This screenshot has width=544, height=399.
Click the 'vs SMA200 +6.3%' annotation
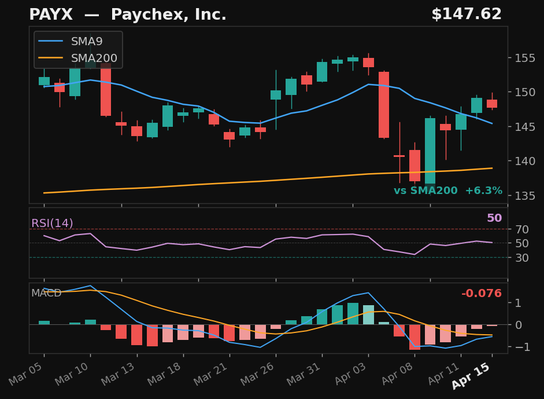coord(448,191)
